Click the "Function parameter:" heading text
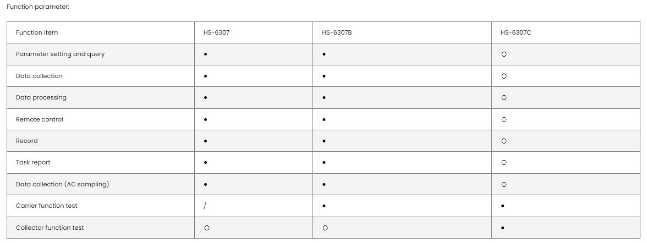647x243 pixels. 37,7
